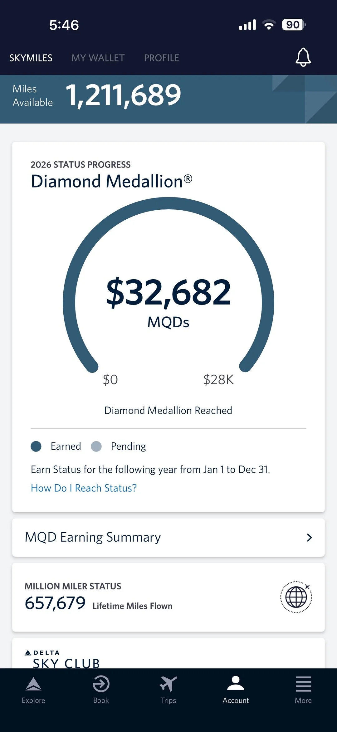The height and width of the screenshot is (732, 337).
Task: Tap the Pending legend dot
Action: 96,446
